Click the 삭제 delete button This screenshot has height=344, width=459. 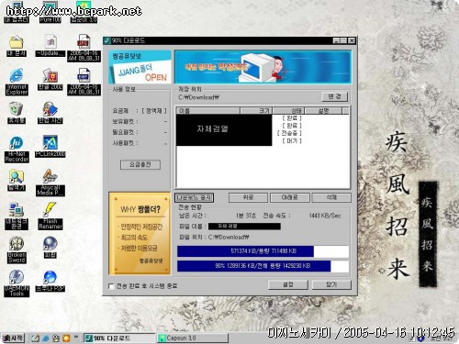[331, 197]
